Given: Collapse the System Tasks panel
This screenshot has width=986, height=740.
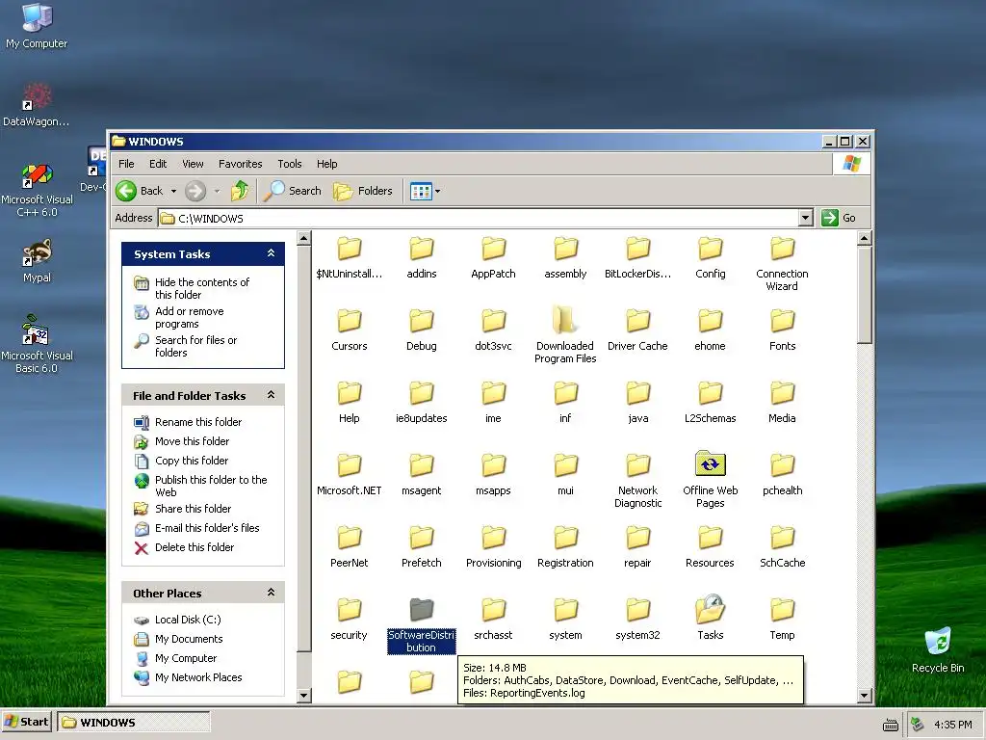Looking at the screenshot, I should (271, 253).
